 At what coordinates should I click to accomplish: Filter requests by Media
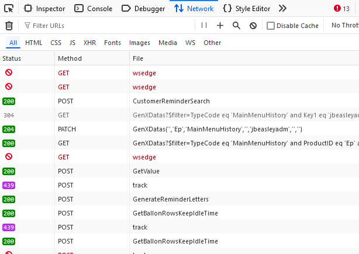[168, 43]
